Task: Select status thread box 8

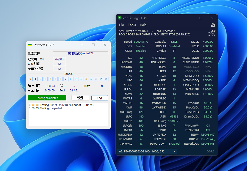Action: pyautogui.click(x=71, y=79)
